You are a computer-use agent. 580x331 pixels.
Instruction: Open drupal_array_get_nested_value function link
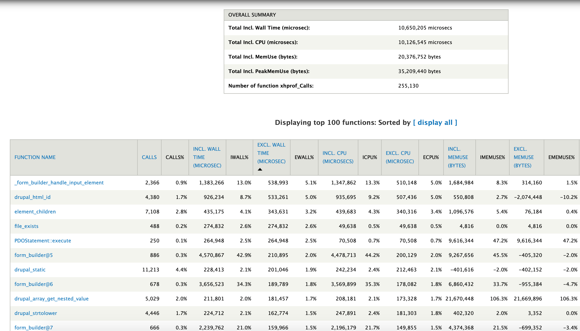point(52,299)
